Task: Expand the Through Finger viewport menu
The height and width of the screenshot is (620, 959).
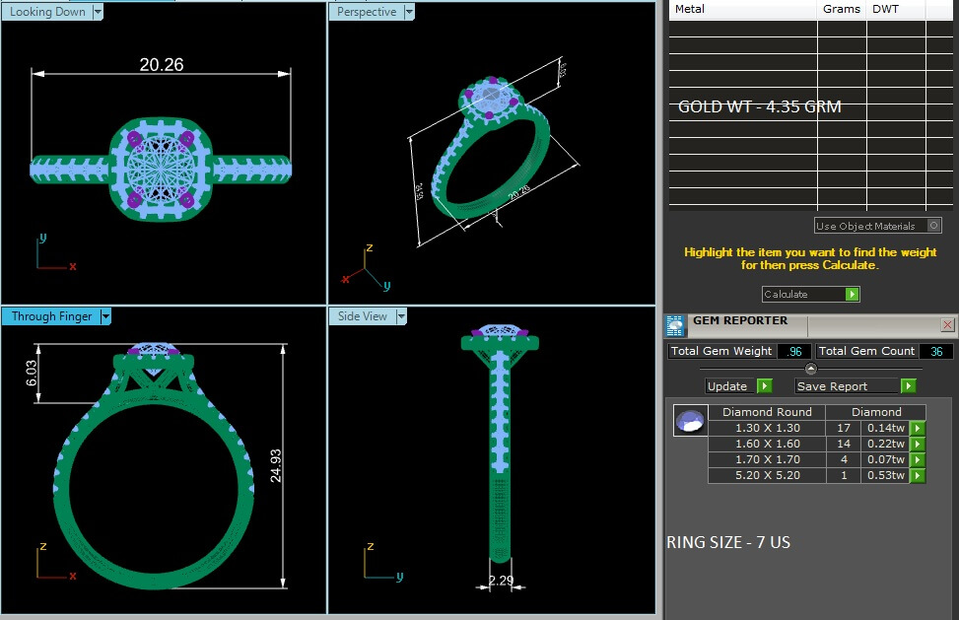Action: 105,316
